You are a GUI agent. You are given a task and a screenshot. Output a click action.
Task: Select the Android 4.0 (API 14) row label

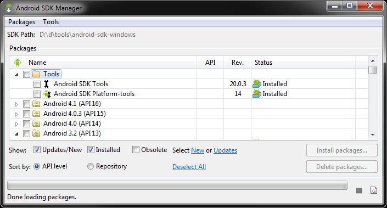point(72,123)
